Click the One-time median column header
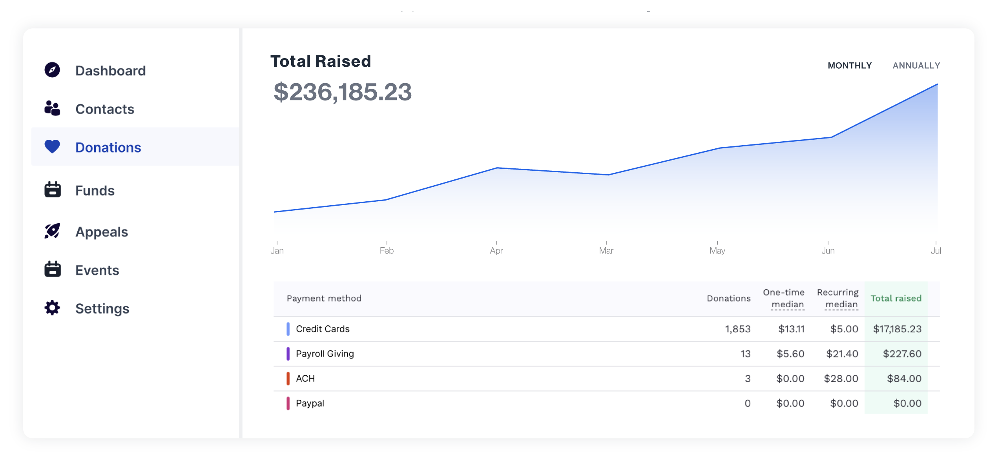This screenshot has height=467, width=998. pyautogui.click(x=783, y=298)
